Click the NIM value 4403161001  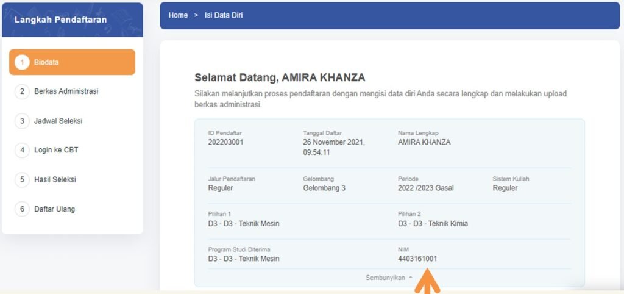click(x=417, y=259)
